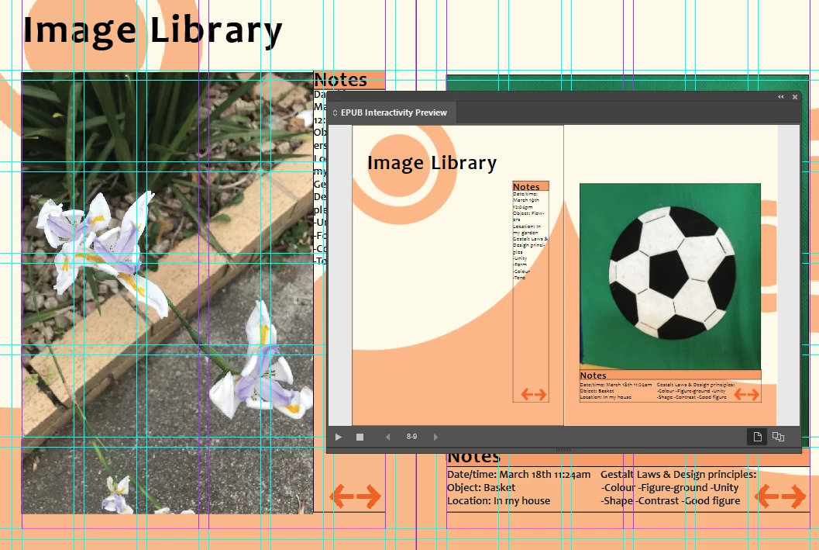Select the EPUB Interactivity Preview tab

point(392,112)
